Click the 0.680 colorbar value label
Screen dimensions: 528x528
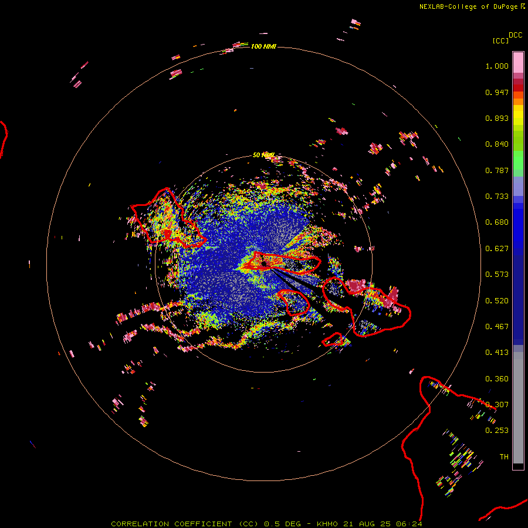[497, 222]
